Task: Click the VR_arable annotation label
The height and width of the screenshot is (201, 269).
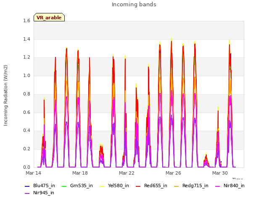Action: click(x=49, y=18)
